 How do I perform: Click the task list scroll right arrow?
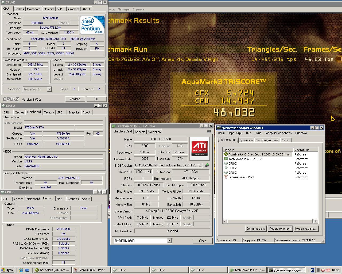pos(316,221)
